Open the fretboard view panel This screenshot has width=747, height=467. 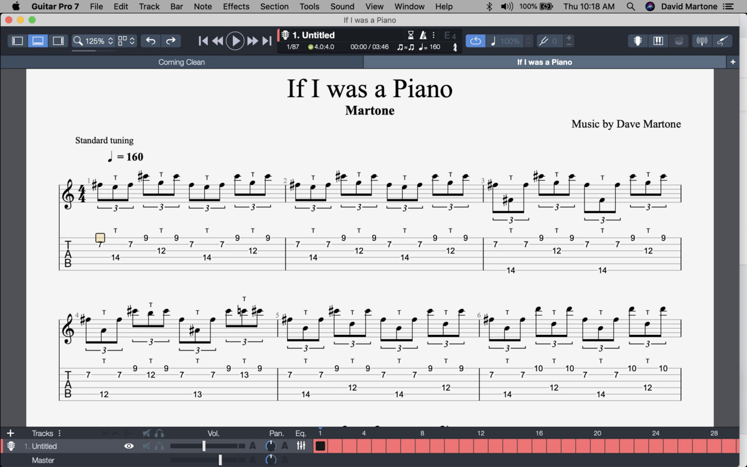637,41
